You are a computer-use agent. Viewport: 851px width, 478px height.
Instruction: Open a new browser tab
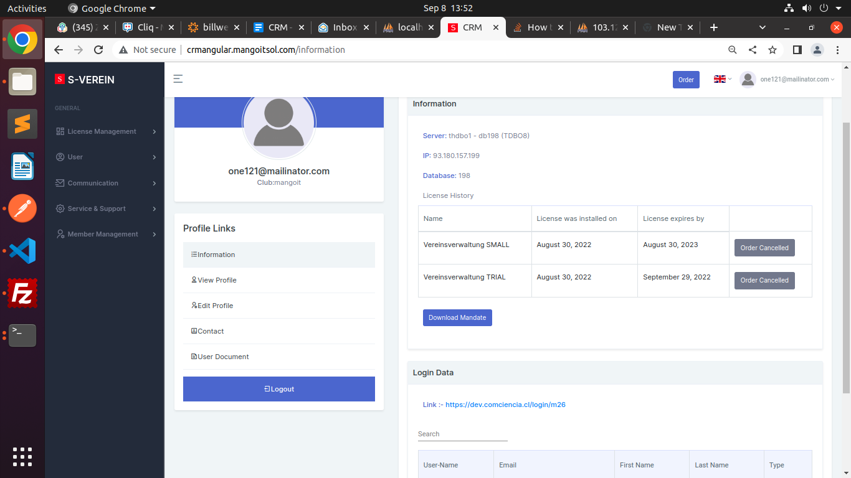(714, 27)
